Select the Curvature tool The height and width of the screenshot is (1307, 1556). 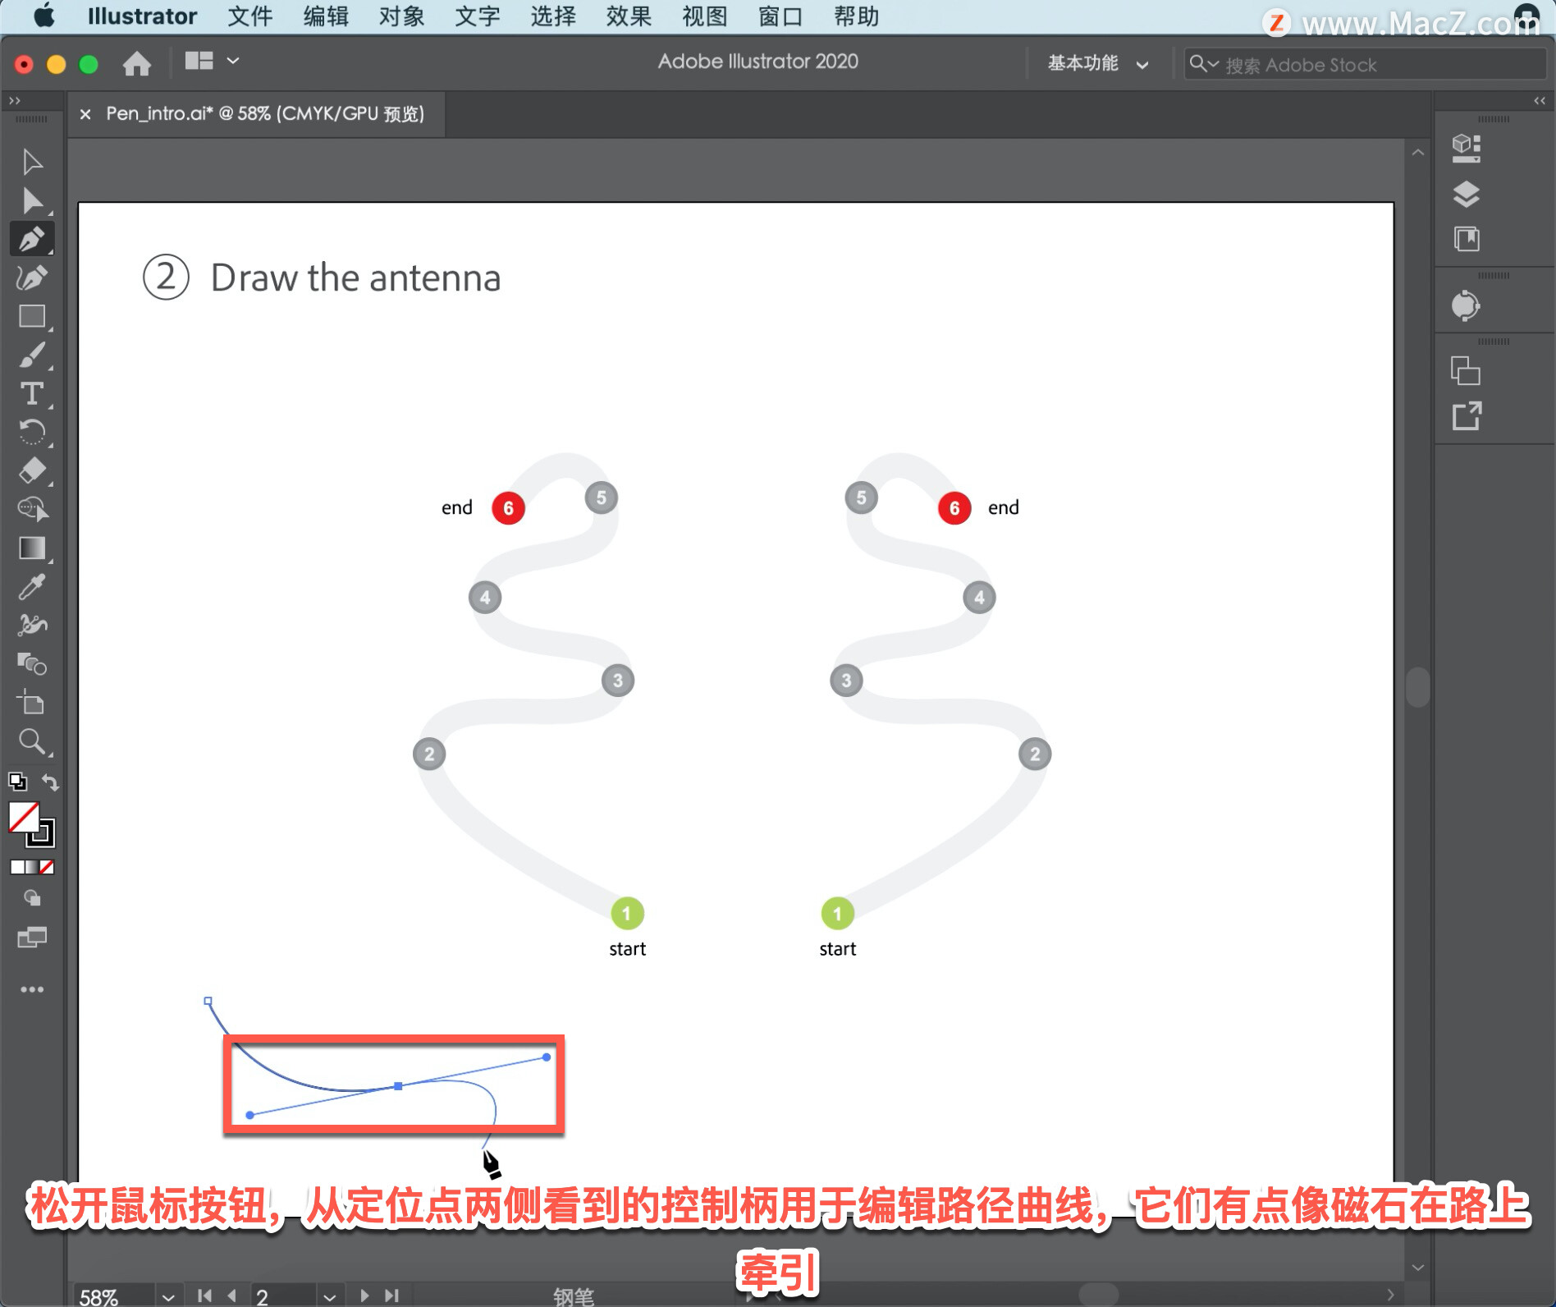click(x=32, y=277)
